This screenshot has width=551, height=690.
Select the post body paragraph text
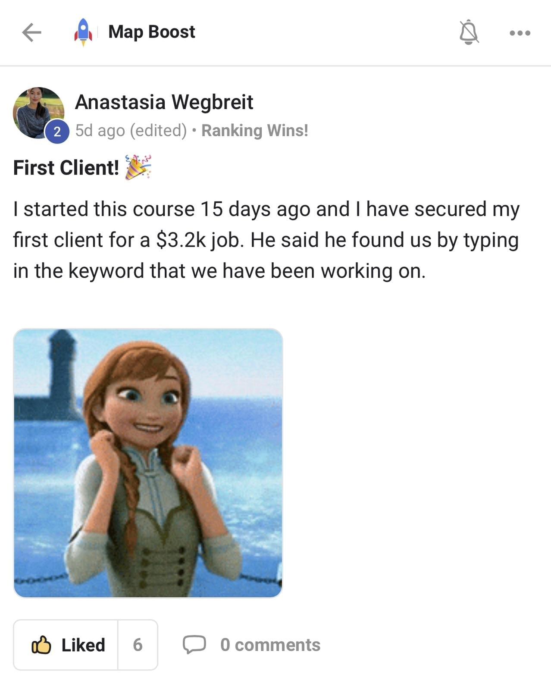point(266,240)
